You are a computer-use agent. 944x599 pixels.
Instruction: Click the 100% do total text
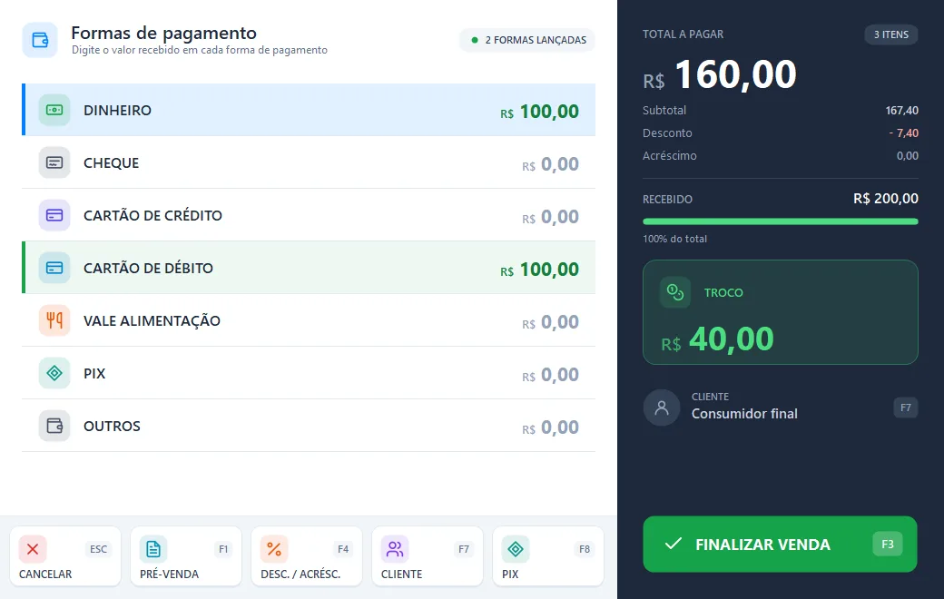(x=675, y=239)
